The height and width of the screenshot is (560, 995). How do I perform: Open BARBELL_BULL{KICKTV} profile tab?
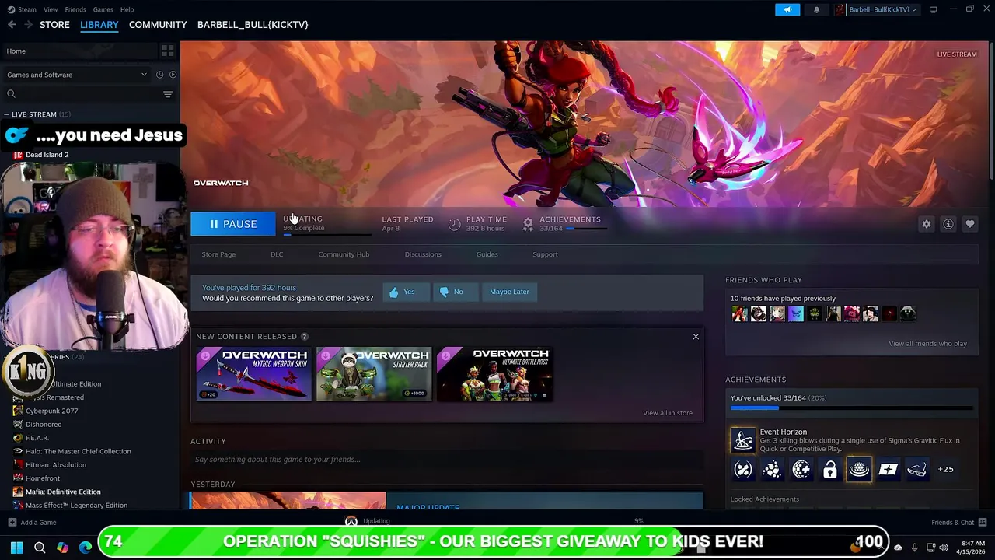(253, 25)
